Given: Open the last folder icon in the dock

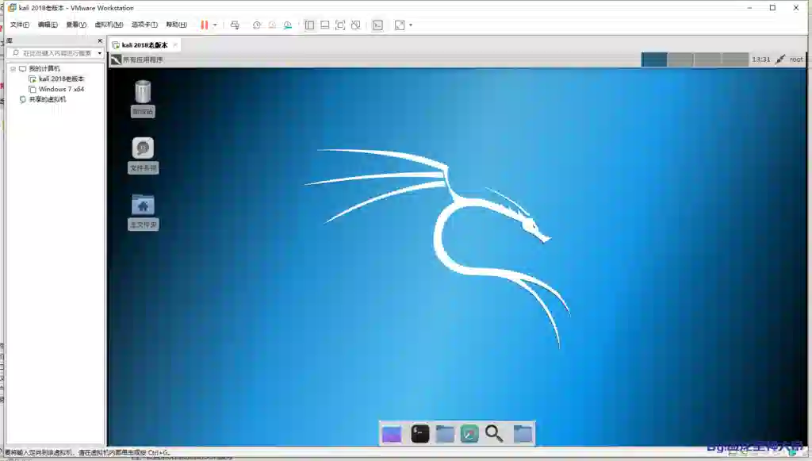Looking at the screenshot, I should (523, 434).
